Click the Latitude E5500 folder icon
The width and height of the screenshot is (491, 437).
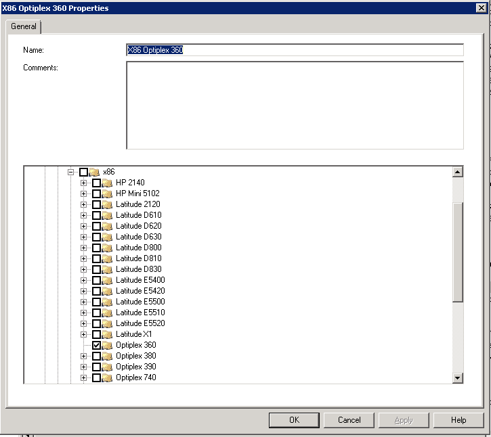click(x=107, y=302)
